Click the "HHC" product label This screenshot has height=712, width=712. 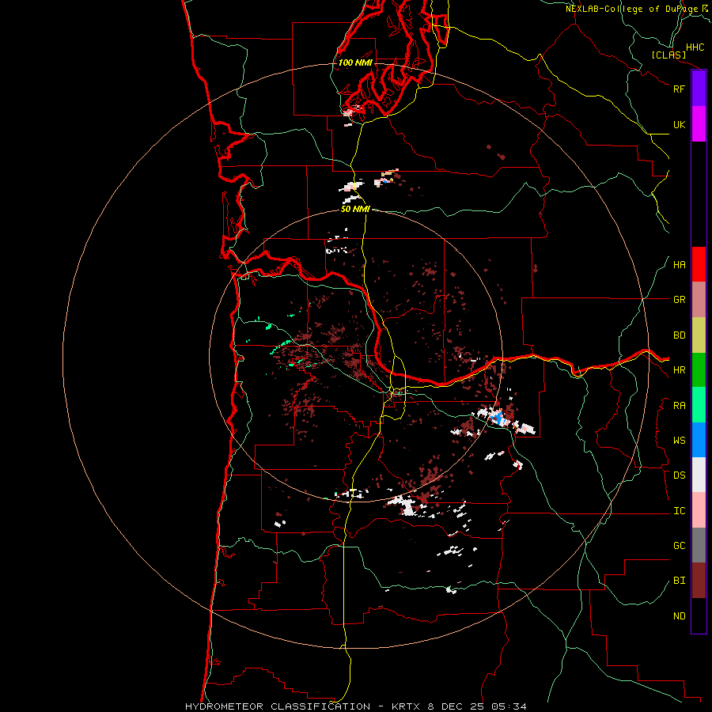pyautogui.click(x=695, y=47)
